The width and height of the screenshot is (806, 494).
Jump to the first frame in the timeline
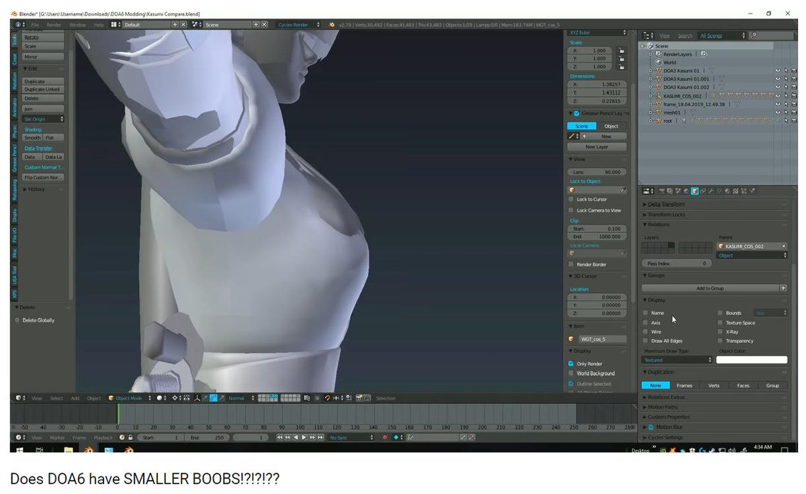pos(280,437)
